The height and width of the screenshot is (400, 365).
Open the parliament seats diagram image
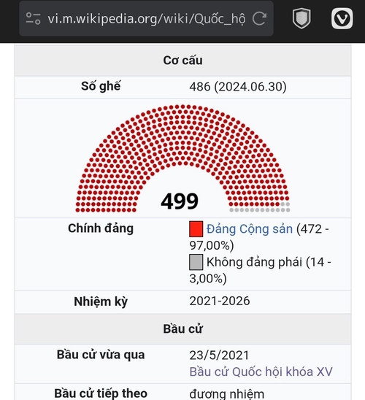(x=182, y=158)
